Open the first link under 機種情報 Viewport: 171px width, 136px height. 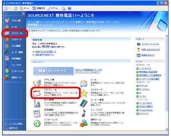(46, 52)
